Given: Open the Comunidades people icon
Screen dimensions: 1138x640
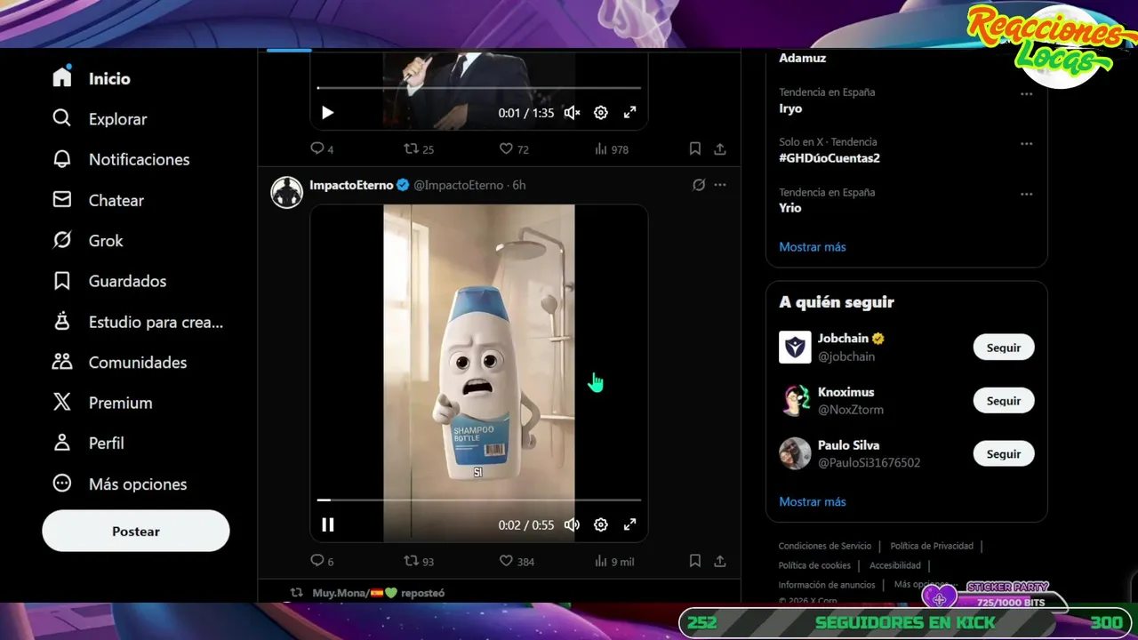Looking at the screenshot, I should pyautogui.click(x=61, y=362).
